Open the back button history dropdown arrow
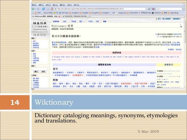 click(x=35, y=9)
